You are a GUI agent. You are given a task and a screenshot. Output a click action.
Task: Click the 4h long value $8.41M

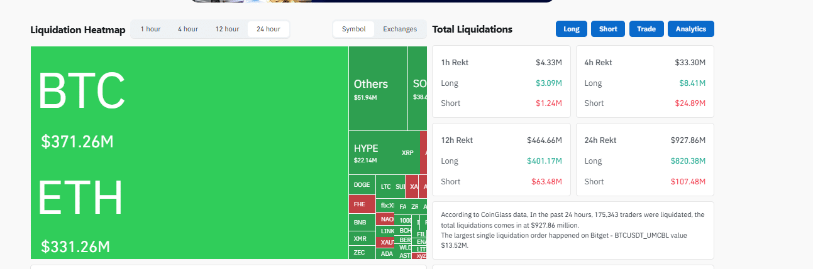coord(692,83)
